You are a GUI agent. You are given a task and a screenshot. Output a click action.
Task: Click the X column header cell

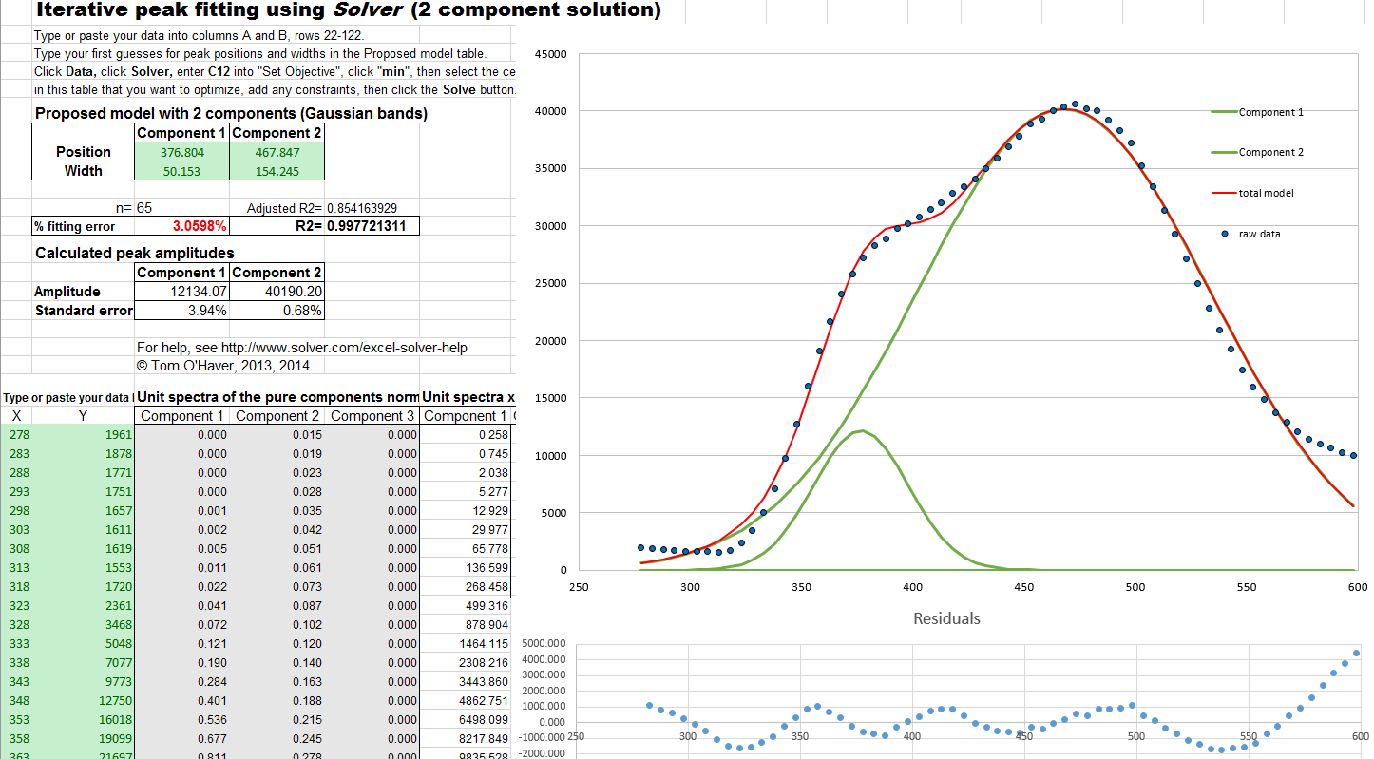click(x=16, y=416)
